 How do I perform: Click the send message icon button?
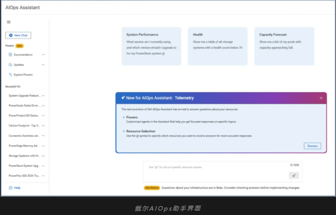pos(294,175)
